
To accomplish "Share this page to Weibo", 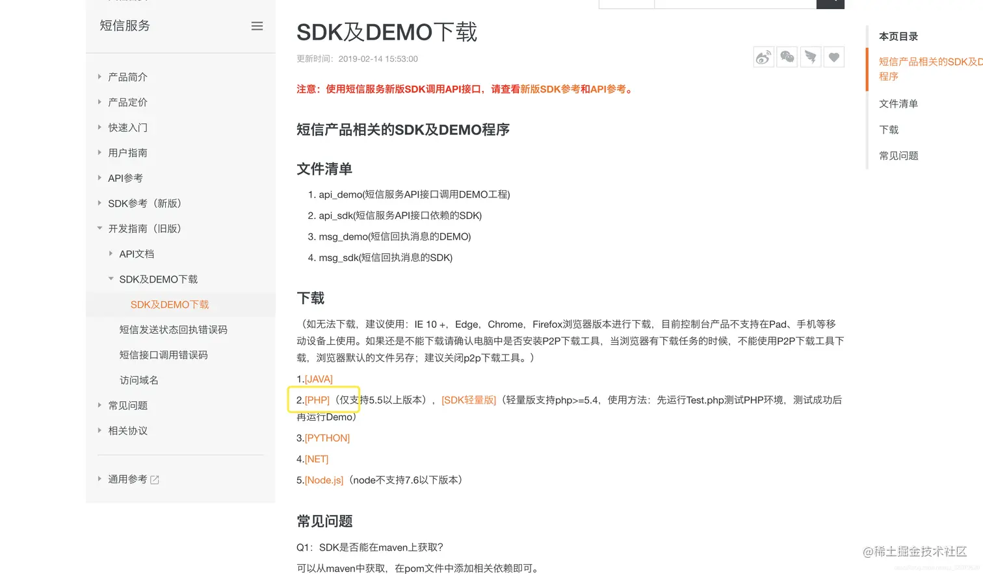I will click(x=763, y=56).
